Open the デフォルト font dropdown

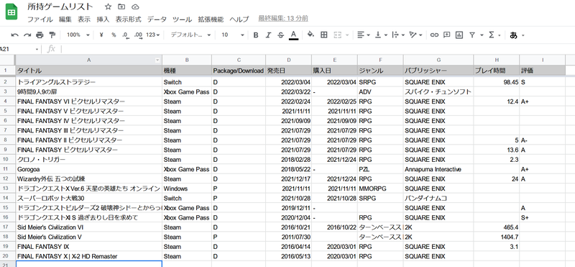pos(190,35)
